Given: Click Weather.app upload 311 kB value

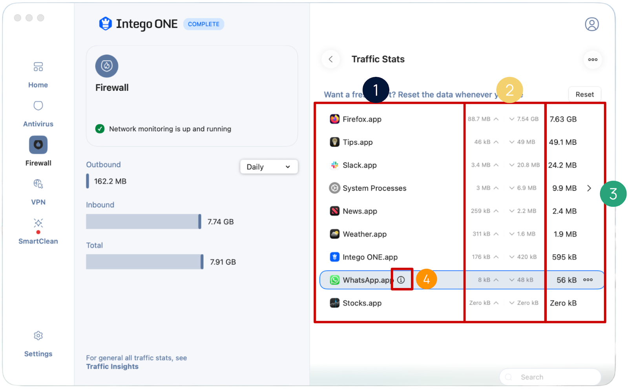Looking at the screenshot, I should (481, 234).
